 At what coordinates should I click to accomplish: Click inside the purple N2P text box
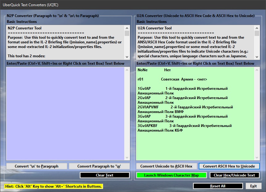point(65,114)
